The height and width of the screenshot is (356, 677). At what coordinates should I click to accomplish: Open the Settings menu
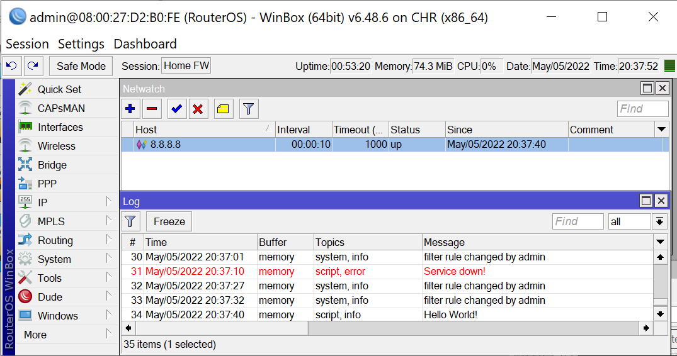tap(81, 44)
